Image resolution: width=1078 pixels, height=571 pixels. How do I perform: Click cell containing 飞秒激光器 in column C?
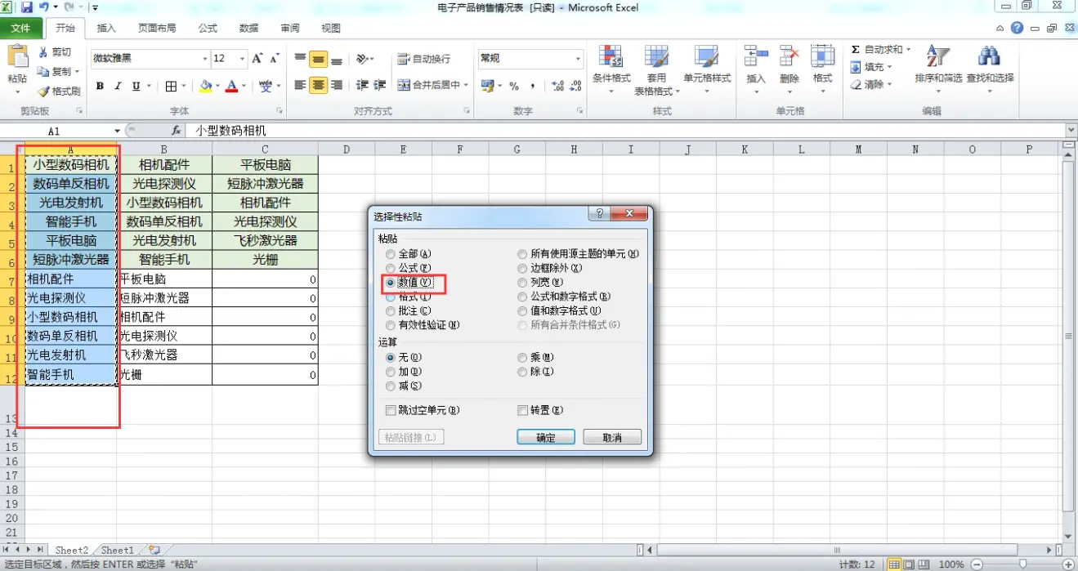tap(266, 240)
